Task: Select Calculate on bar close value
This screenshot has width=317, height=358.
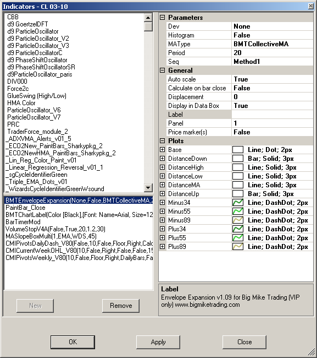Action: click(x=272, y=88)
